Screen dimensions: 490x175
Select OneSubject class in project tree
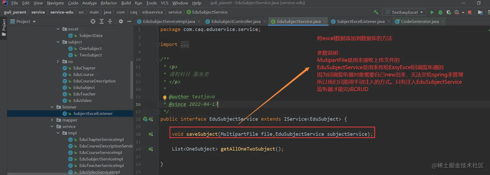(x=90, y=48)
